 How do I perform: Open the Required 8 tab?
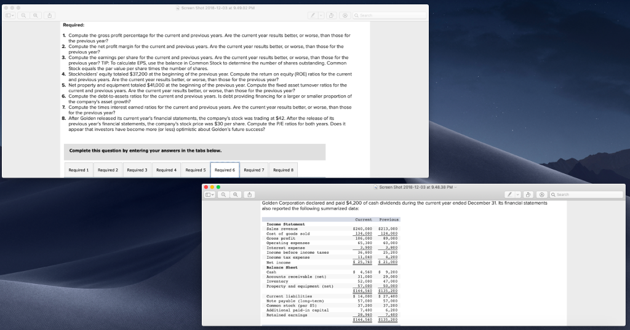pos(283,170)
